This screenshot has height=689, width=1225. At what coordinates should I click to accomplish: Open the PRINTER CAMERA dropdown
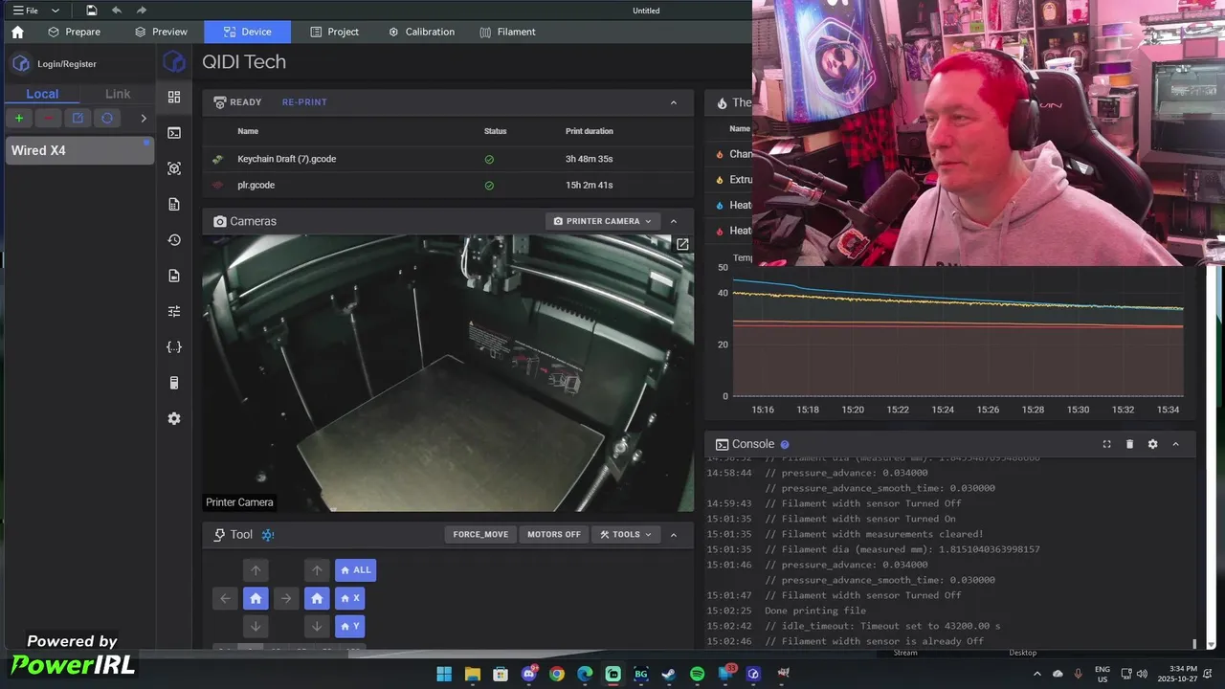tap(603, 221)
